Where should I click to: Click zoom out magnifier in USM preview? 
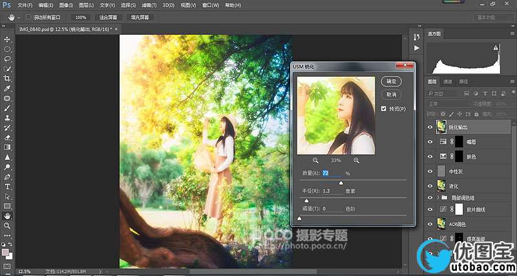click(x=315, y=160)
